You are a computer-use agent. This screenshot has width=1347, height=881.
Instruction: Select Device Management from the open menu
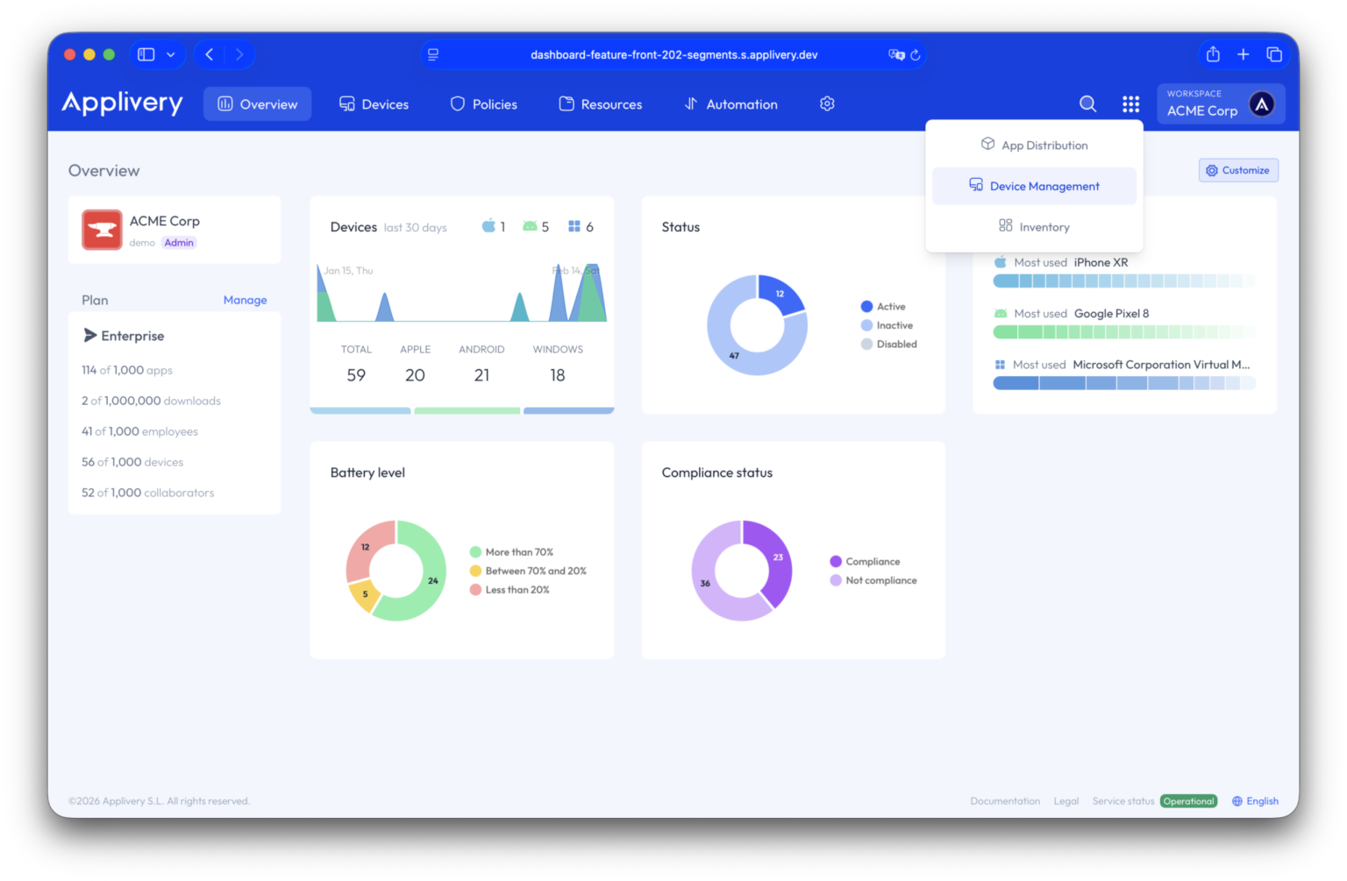1034,186
